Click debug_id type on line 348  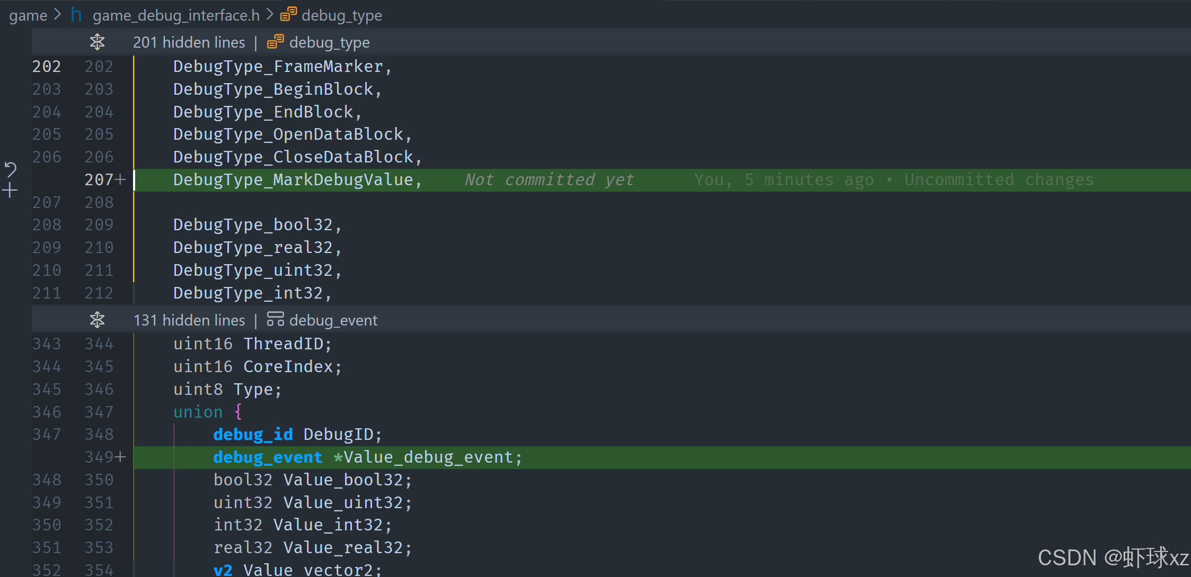tap(253, 435)
